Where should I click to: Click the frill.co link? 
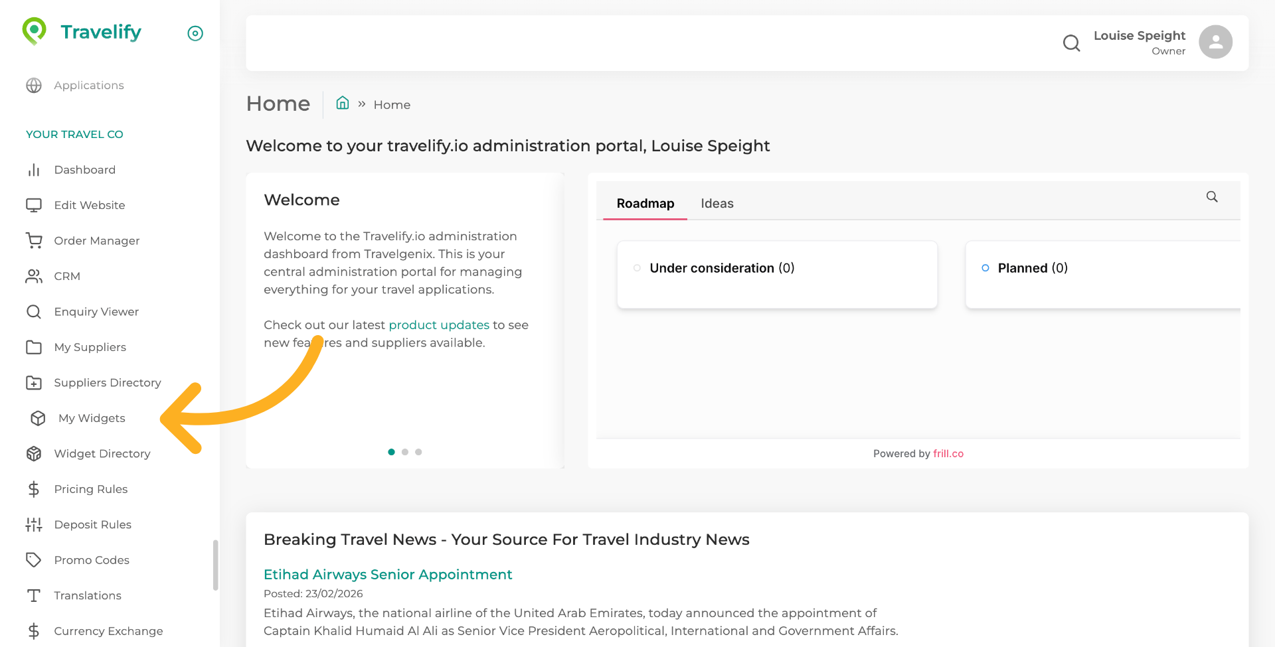coord(948,454)
